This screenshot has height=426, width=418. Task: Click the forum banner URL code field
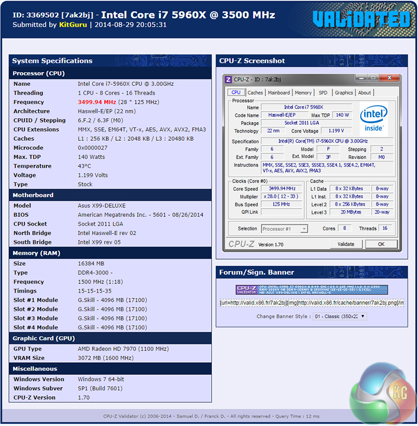click(312, 303)
